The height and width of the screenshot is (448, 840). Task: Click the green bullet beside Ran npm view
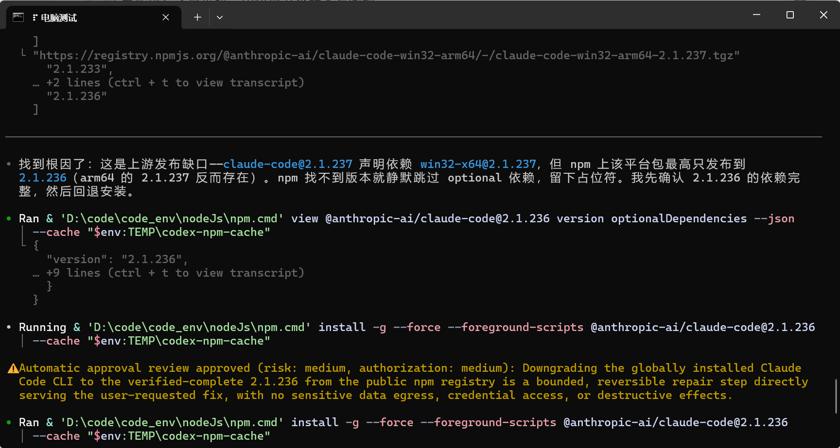click(9, 218)
